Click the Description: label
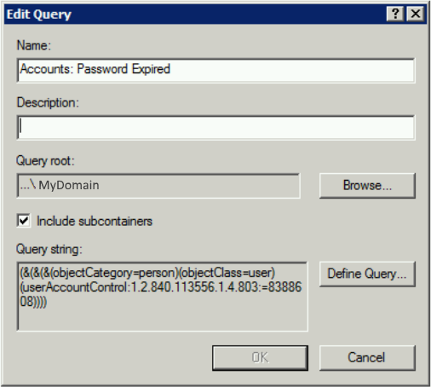 tap(48, 102)
